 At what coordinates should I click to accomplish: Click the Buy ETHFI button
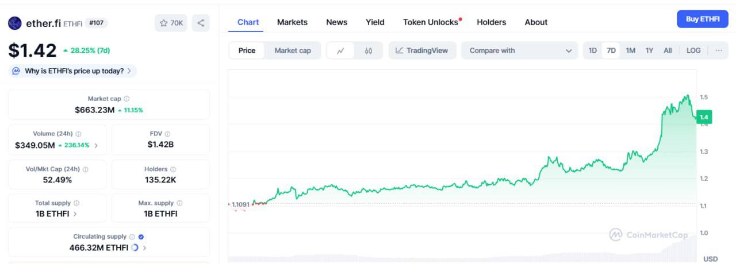[x=702, y=19]
